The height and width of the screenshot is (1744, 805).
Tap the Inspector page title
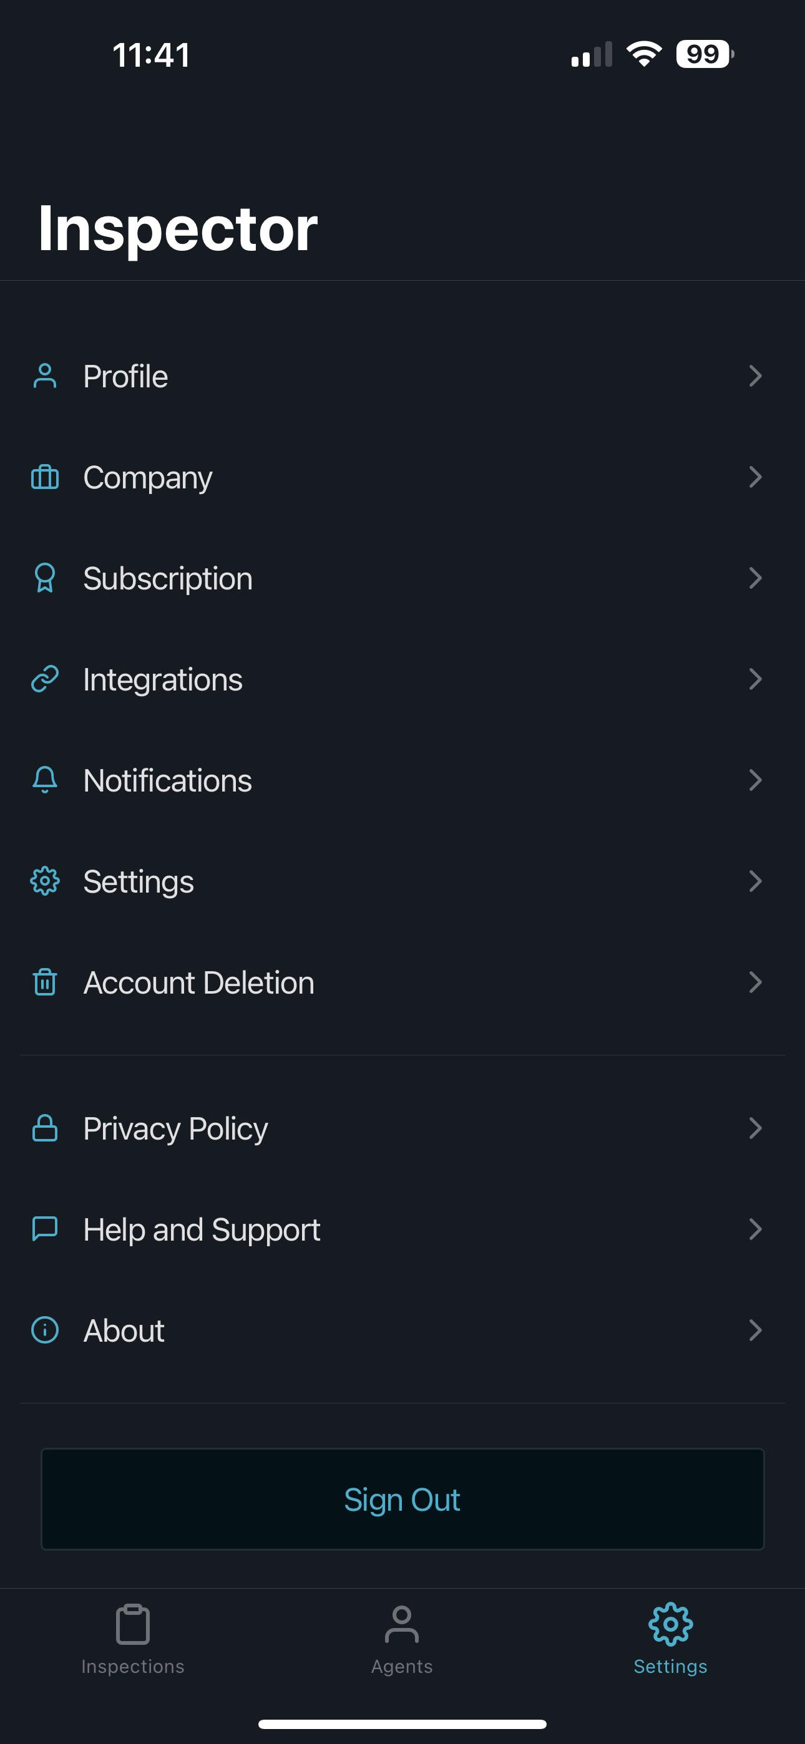177,229
